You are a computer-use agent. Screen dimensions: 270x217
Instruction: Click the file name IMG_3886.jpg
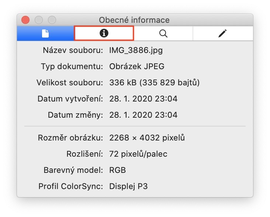(136, 50)
